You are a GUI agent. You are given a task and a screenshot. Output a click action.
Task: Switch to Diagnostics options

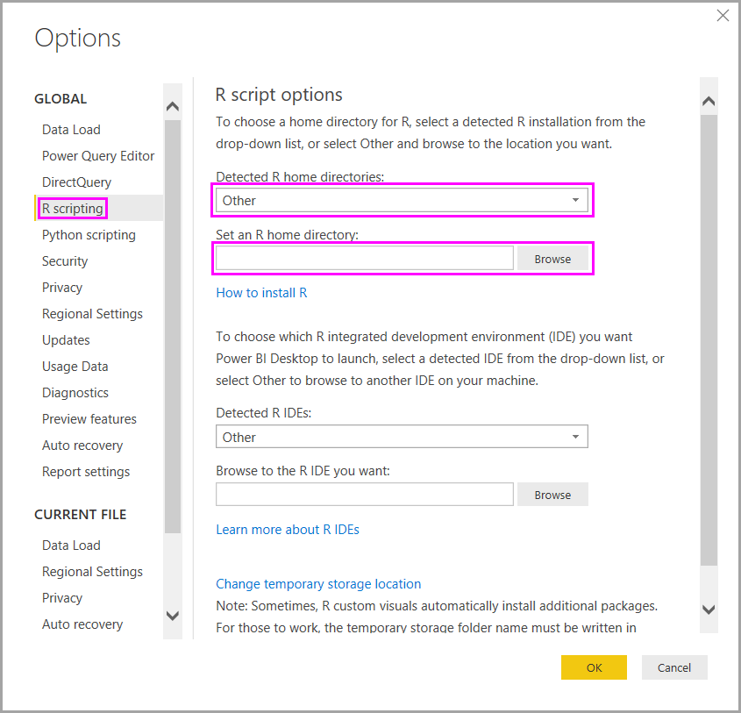(x=75, y=392)
